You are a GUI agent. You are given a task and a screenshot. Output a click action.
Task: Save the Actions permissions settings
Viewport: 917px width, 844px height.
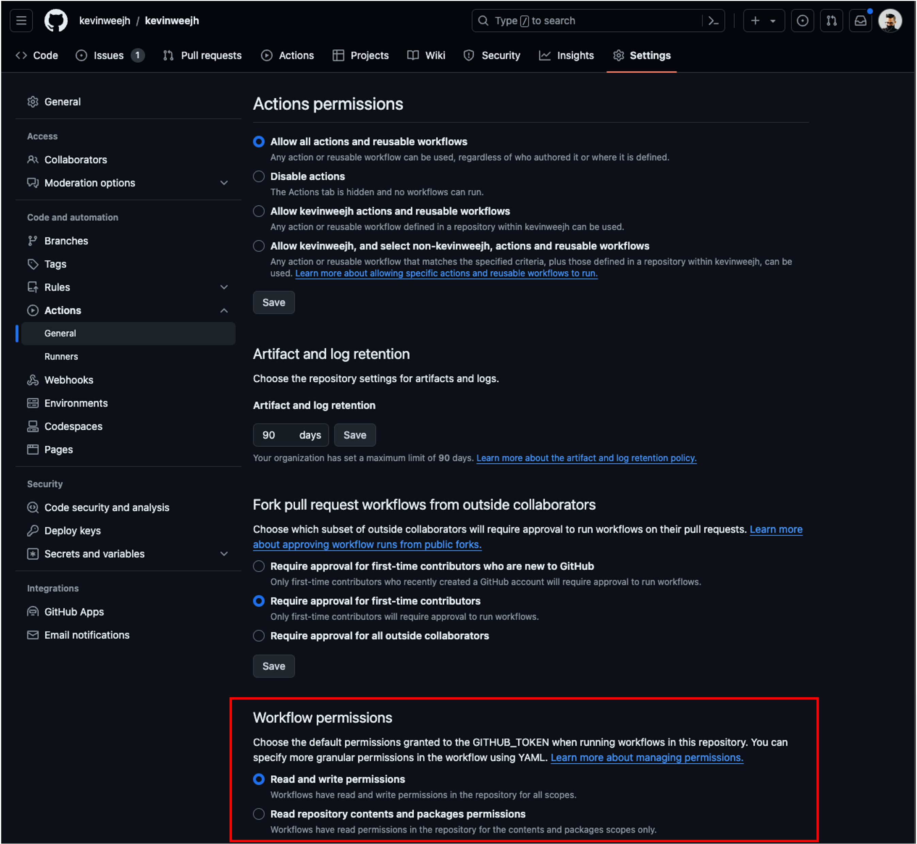click(x=274, y=302)
